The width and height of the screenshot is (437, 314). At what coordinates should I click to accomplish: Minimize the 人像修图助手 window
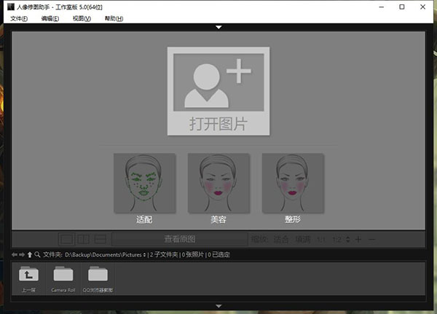click(382, 7)
